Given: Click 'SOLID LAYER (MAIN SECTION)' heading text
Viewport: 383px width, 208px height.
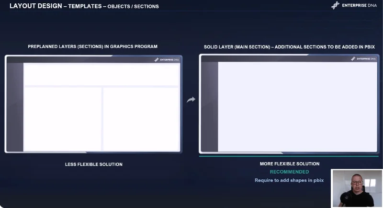Looking at the screenshot, I should pyautogui.click(x=237, y=47).
